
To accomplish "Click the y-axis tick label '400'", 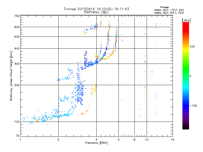I will point(17,49).
